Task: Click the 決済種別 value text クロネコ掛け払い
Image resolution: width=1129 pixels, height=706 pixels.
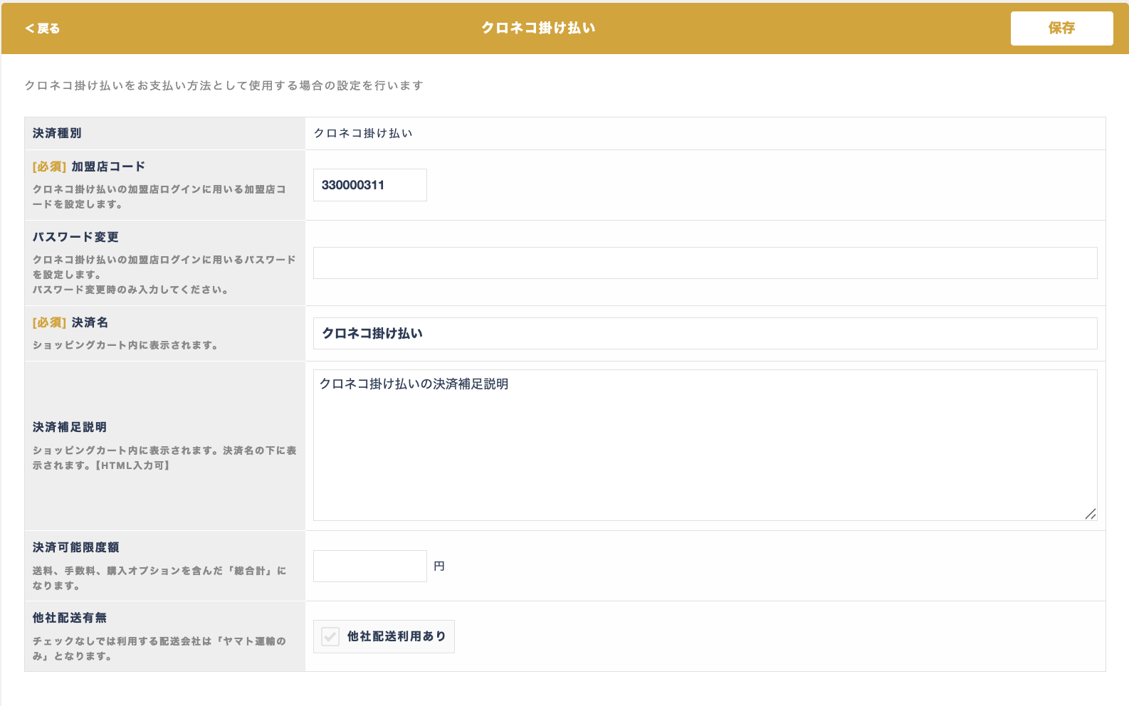Action: tap(363, 133)
